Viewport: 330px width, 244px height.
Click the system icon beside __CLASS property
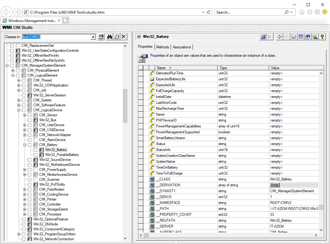coord(152,179)
